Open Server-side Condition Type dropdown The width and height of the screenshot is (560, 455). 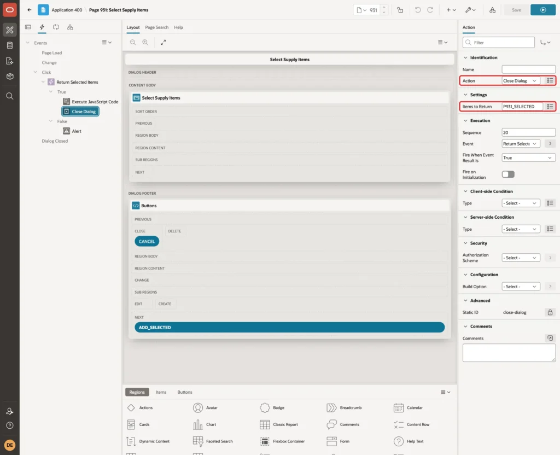521,229
